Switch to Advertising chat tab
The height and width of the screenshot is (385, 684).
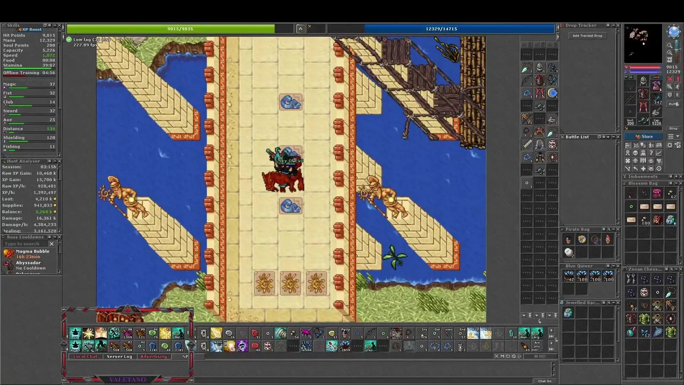[x=154, y=356]
